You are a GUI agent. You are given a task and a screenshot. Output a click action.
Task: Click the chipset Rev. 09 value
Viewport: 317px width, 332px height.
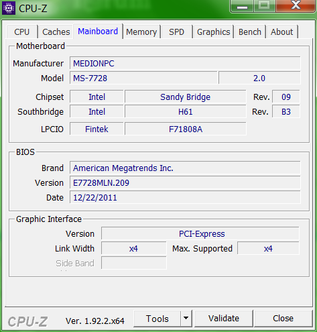pyautogui.click(x=286, y=97)
